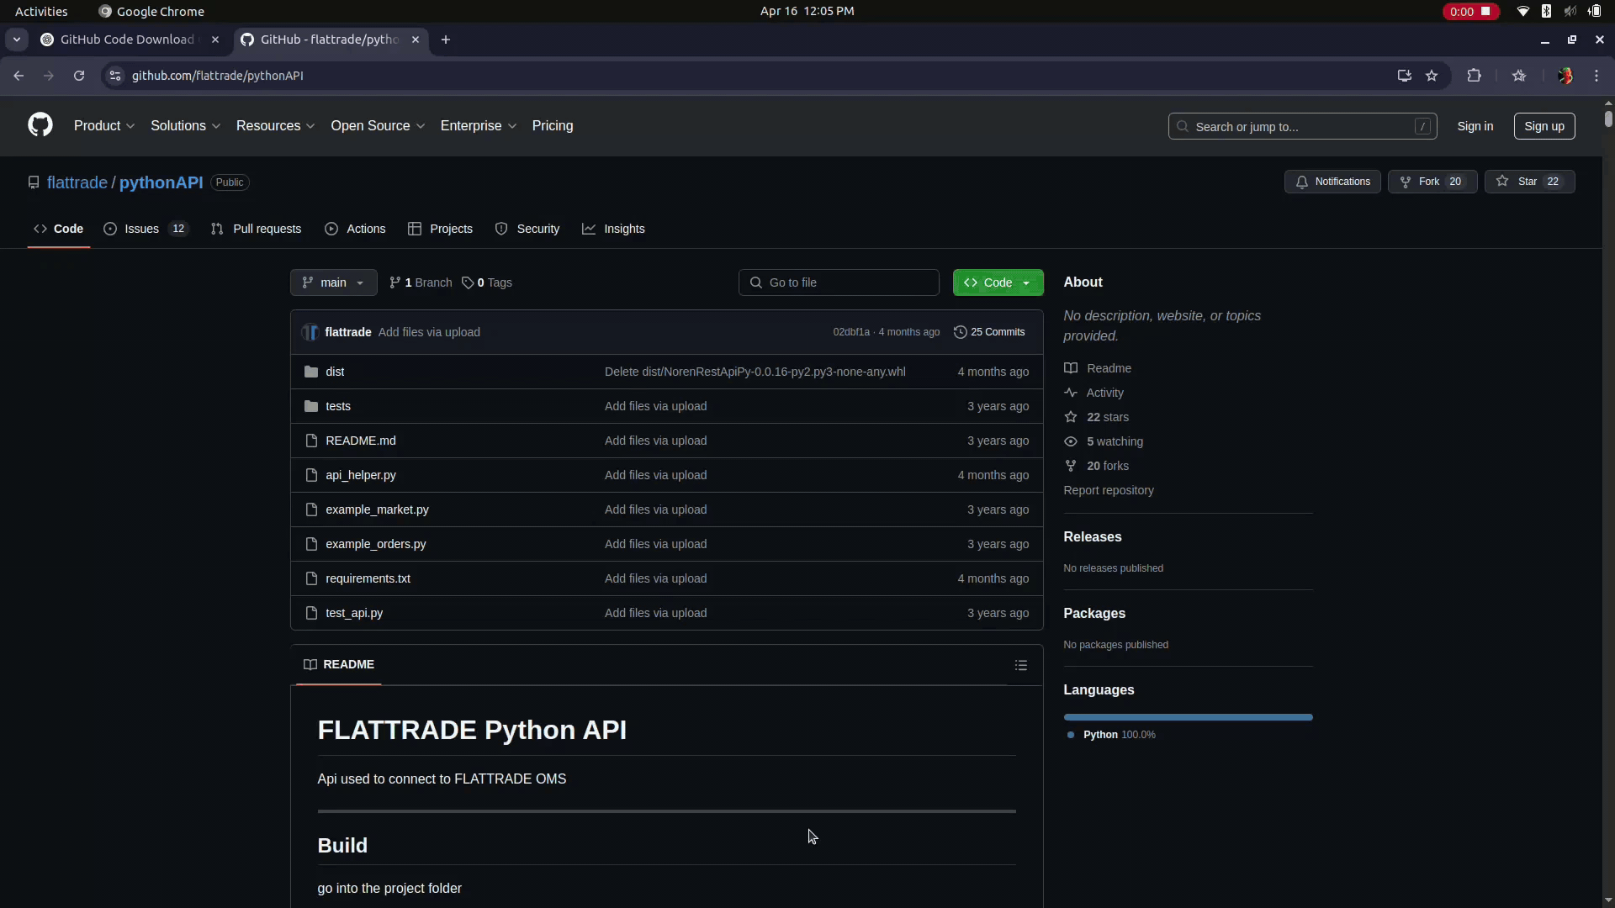Open system Wi-Fi status icon
Viewport: 1615px width, 908px height.
1523,11
